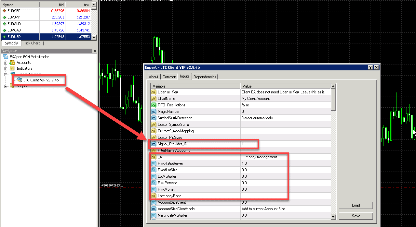Click the Load button

(x=356, y=205)
